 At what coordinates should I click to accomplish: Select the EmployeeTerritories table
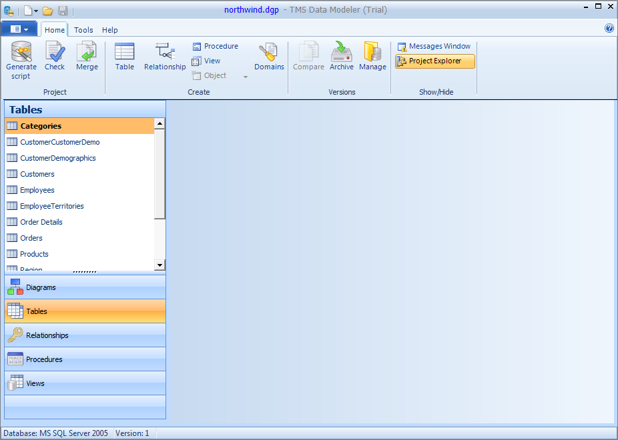79,206
